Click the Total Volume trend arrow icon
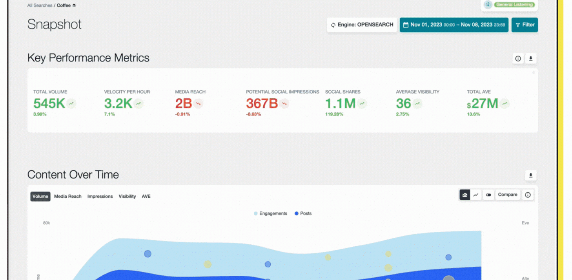This screenshot has width=572, height=280. pos(71,104)
